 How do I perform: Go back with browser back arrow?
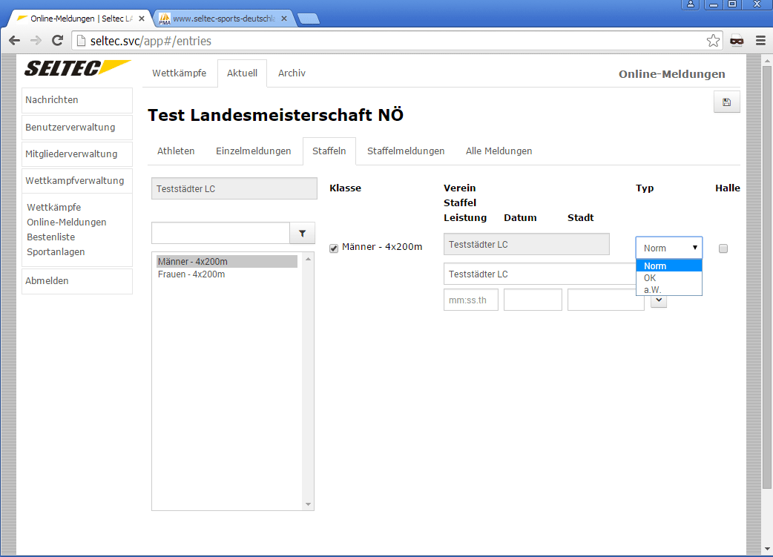point(14,41)
